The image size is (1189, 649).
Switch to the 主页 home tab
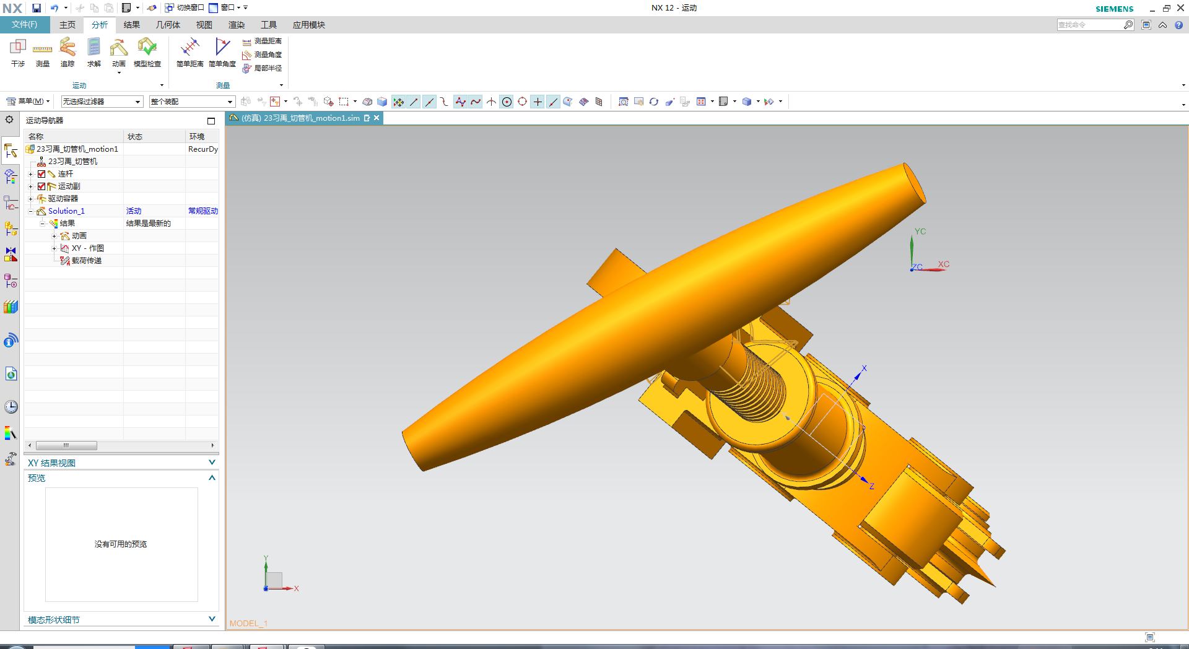[x=68, y=25]
